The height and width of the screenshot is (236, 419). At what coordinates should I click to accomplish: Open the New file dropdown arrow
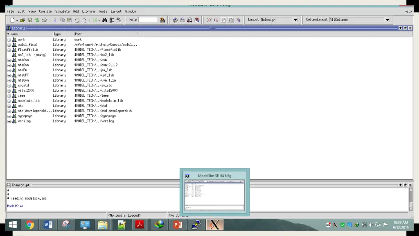17,20
